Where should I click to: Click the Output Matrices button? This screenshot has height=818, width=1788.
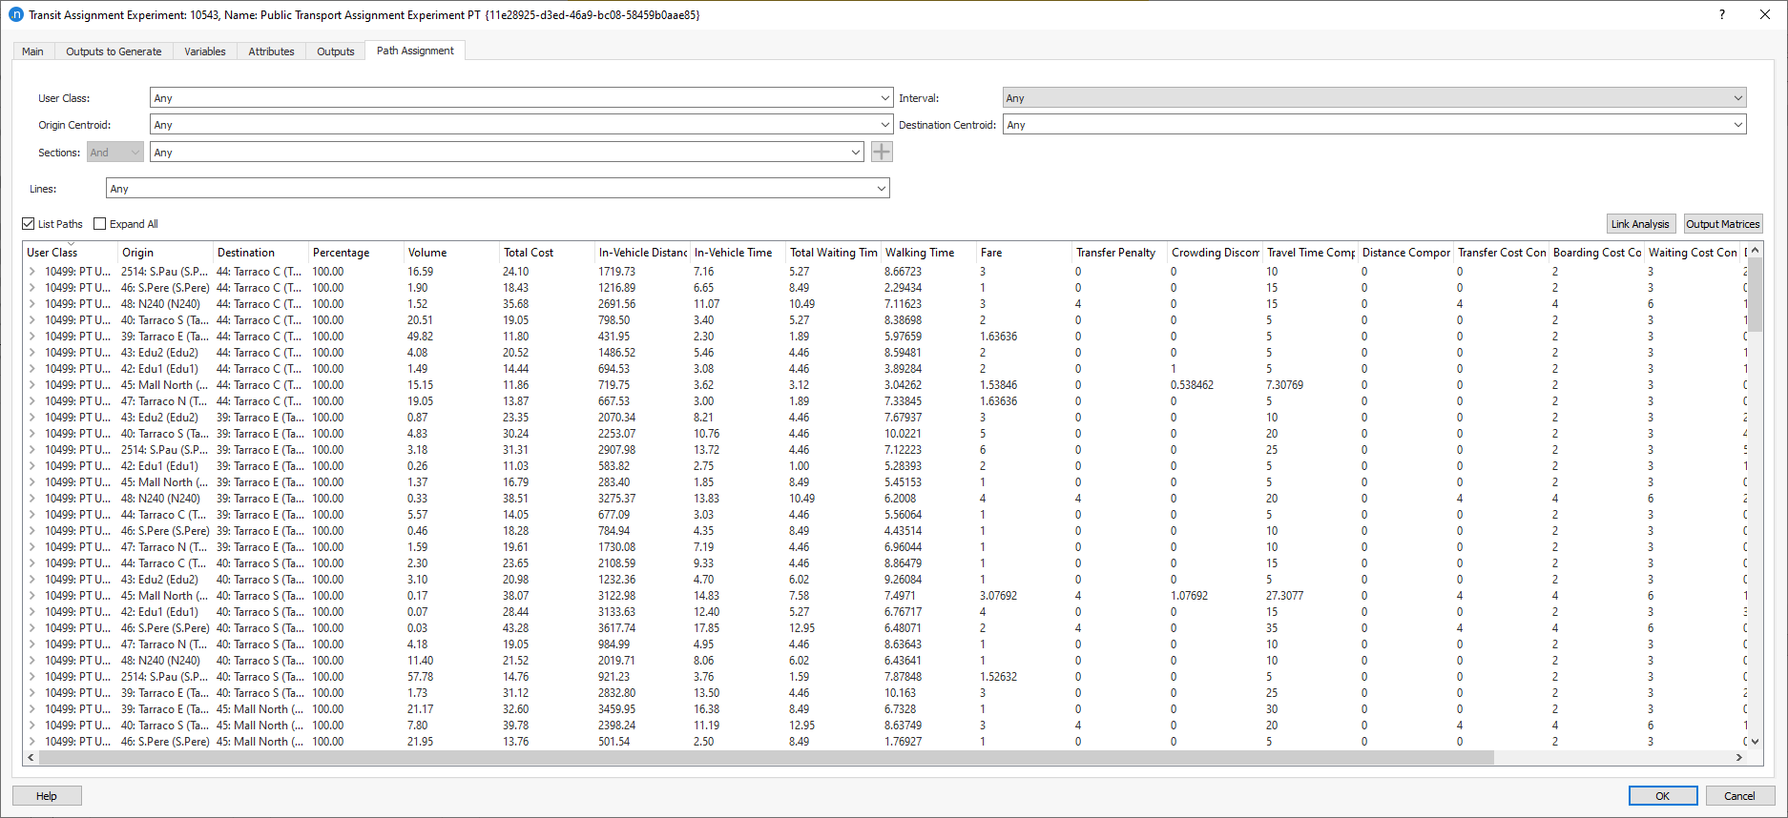coord(1722,224)
